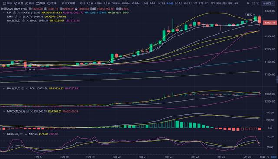Select the 季K quarterly chart
Screen dimensions: 278x159
(230, 3)
